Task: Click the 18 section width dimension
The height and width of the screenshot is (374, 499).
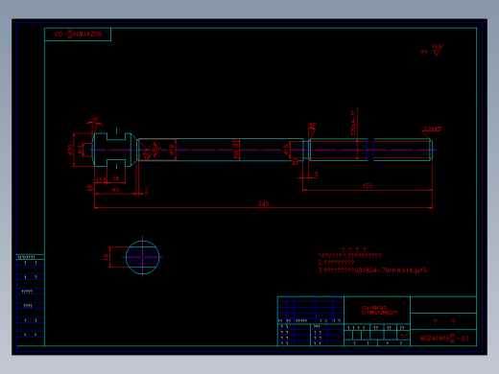Action: click(x=107, y=257)
